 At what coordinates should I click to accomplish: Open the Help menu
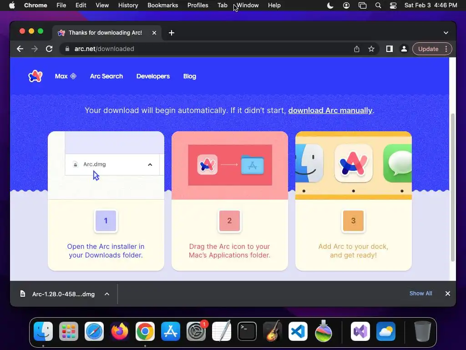[274, 5]
